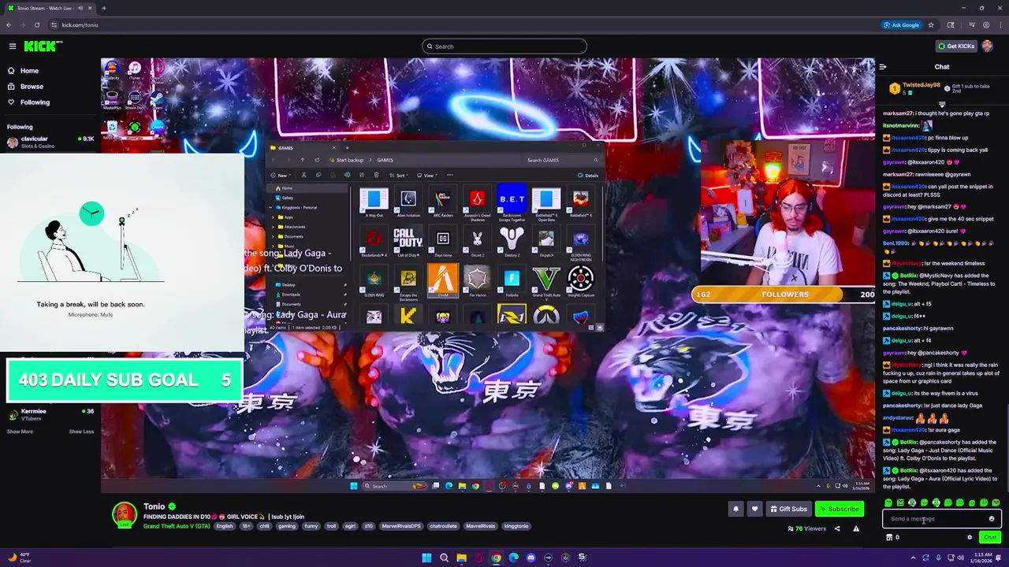Click the kinggtonio tag
Viewport: 1009px width, 567px height.
click(x=516, y=526)
